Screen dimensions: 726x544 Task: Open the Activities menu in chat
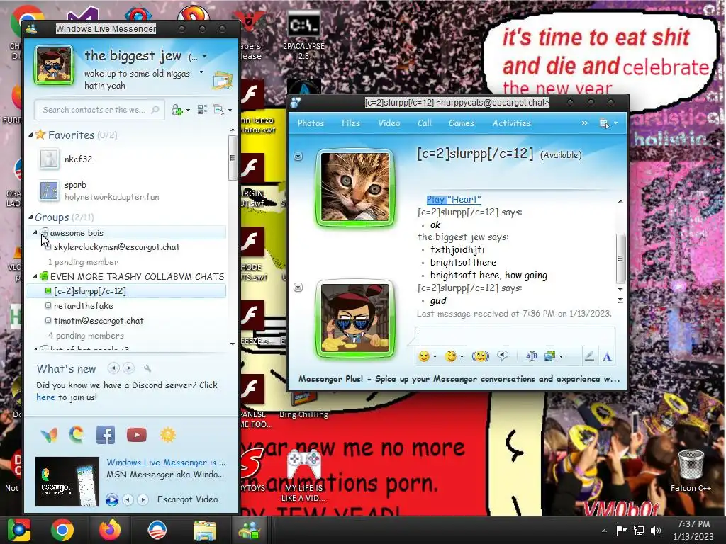point(512,123)
